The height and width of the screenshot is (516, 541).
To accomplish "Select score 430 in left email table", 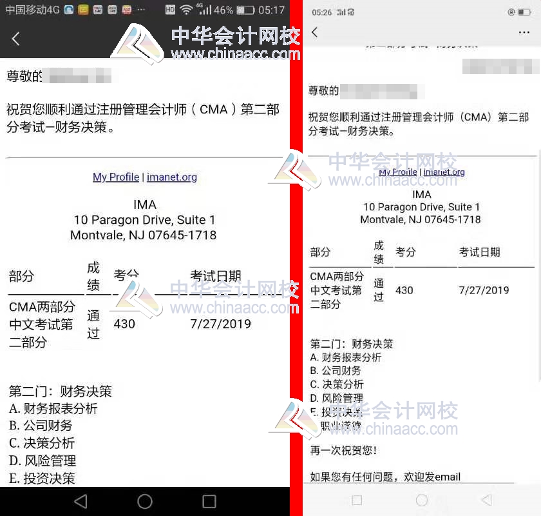I will [124, 324].
